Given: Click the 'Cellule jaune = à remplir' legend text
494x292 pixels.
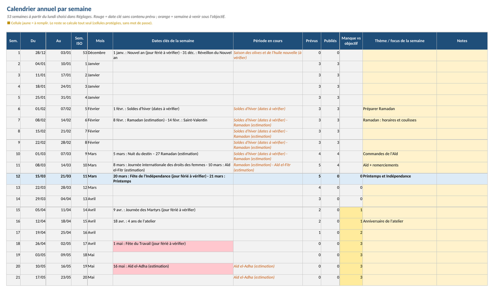Looking at the screenshot, I should tap(79, 23).
